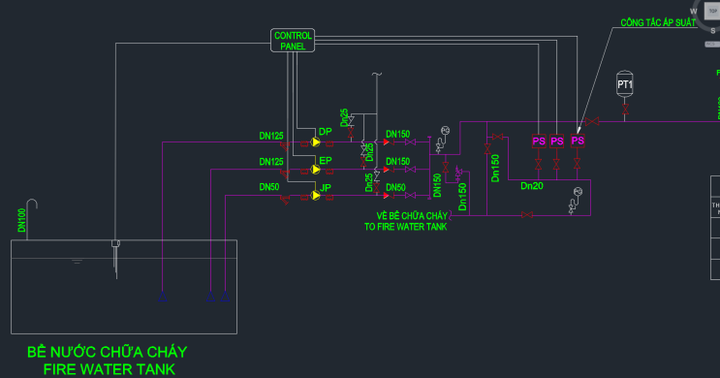The image size is (720, 378).
Task: Select the gate valve after DN150 on DP line
Action: tap(411, 142)
